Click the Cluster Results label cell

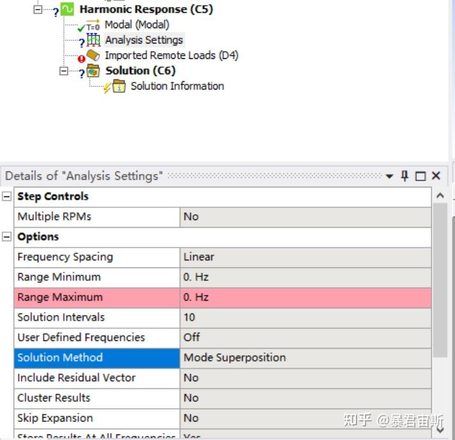click(x=97, y=398)
